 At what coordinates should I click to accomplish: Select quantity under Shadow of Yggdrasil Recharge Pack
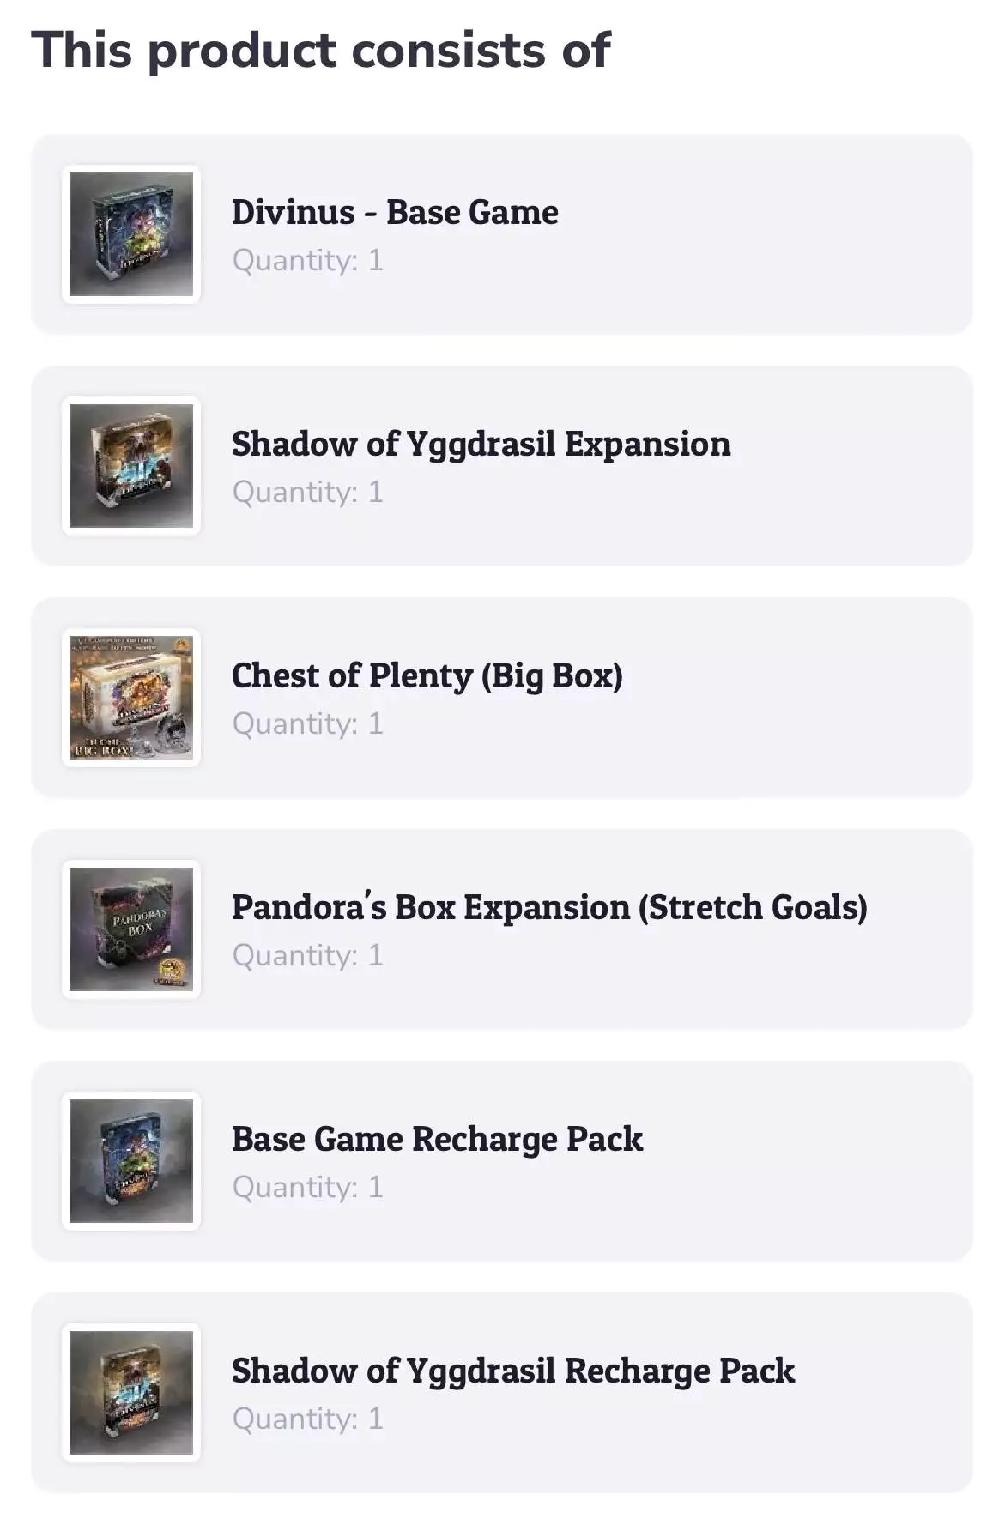(x=307, y=1419)
